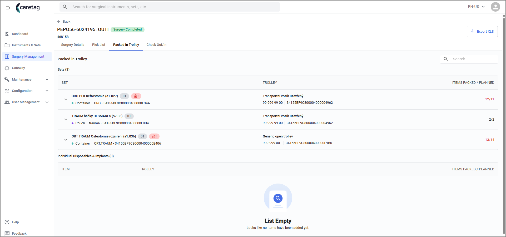Open the Help link

[15, 222]
